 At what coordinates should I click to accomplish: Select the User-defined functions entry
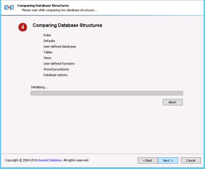(x=59, y=64)
